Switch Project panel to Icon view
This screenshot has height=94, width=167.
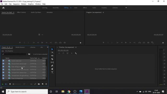pyautogui.click(x=10, y=84)
